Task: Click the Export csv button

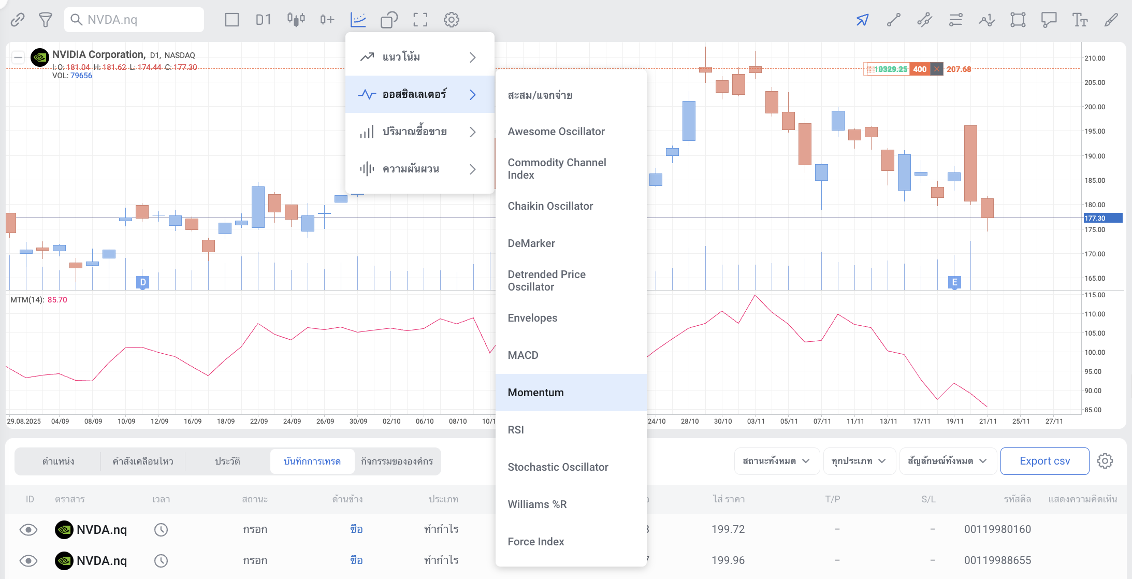Action: tap(1044, 461)
